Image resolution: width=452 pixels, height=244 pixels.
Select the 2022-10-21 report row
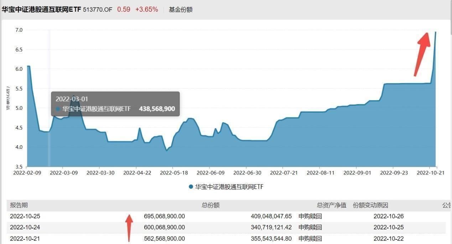tap(226, 239)
